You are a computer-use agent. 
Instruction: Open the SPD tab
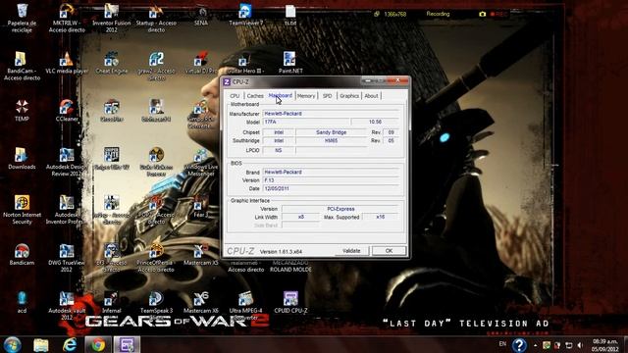(x=327, y=96)
